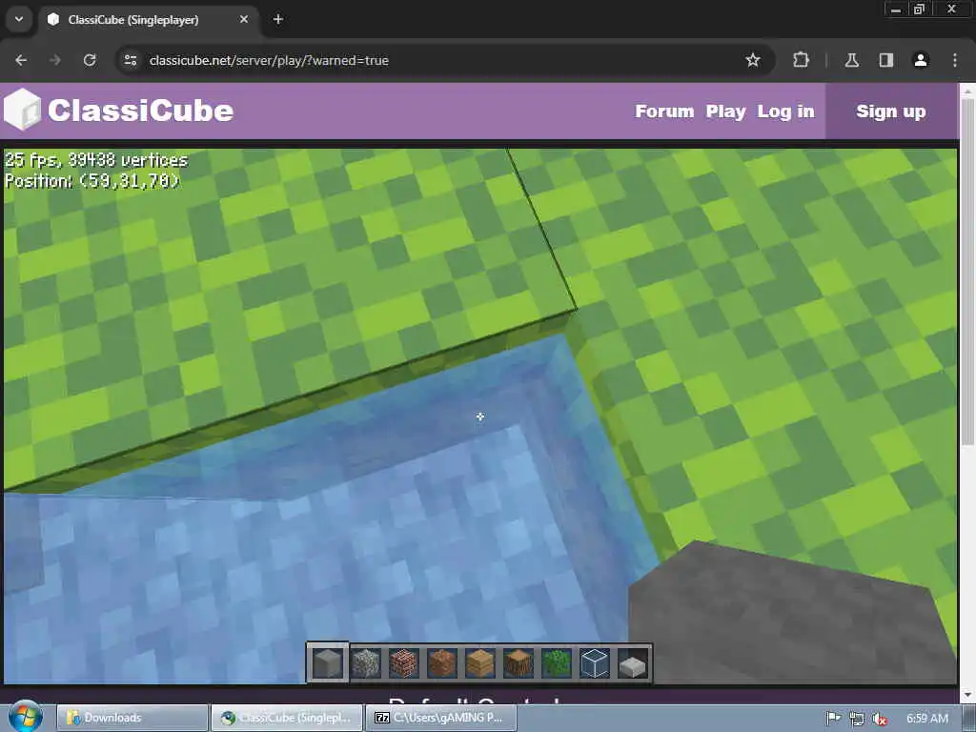
Task: Toggle the browser side panel
Action: 885,60
